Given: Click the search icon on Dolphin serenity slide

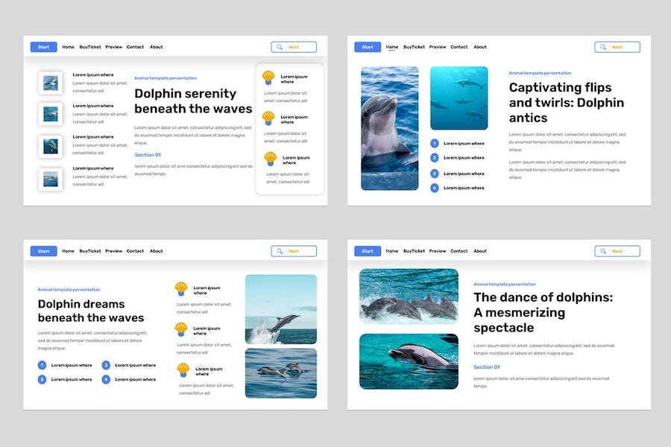Looking at the screenshot, I should click(x=280, y=47).
